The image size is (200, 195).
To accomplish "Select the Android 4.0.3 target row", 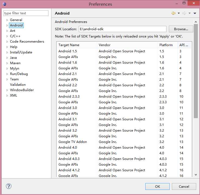I will [x=124, y=159].
